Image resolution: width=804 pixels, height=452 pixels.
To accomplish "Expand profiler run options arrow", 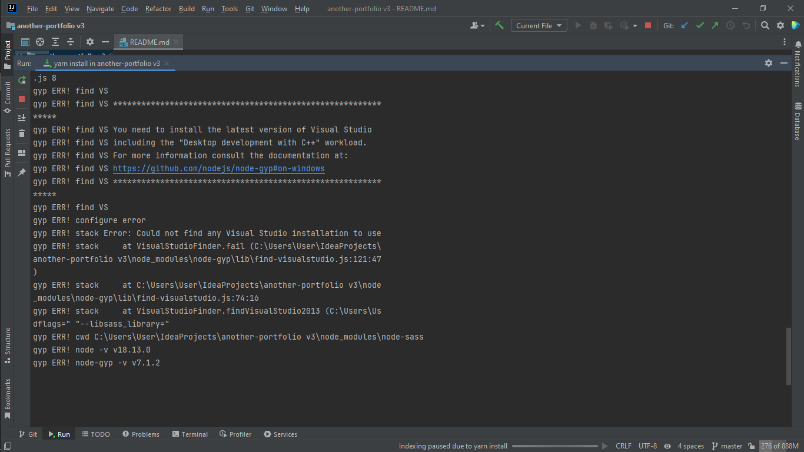I will click(x=635, y=26).
